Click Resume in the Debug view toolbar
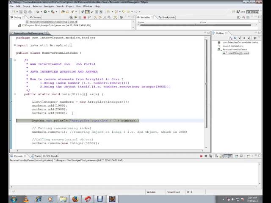Image resolution: width=271 pixels, height=203 pixels. [75, 17]
